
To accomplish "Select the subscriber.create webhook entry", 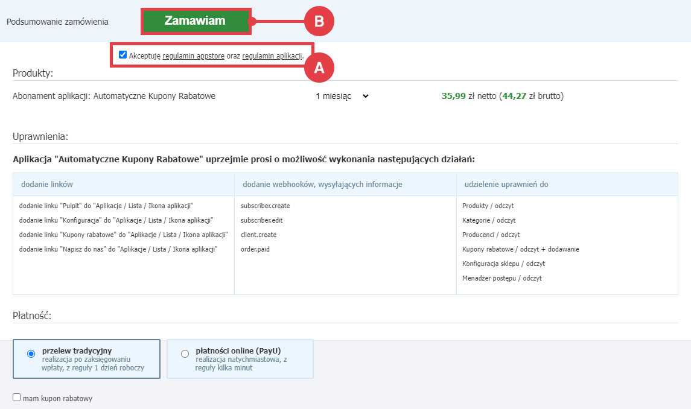I will [x=265, y=206].
